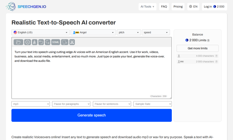Go to the FAQ page

pos(164,7)
